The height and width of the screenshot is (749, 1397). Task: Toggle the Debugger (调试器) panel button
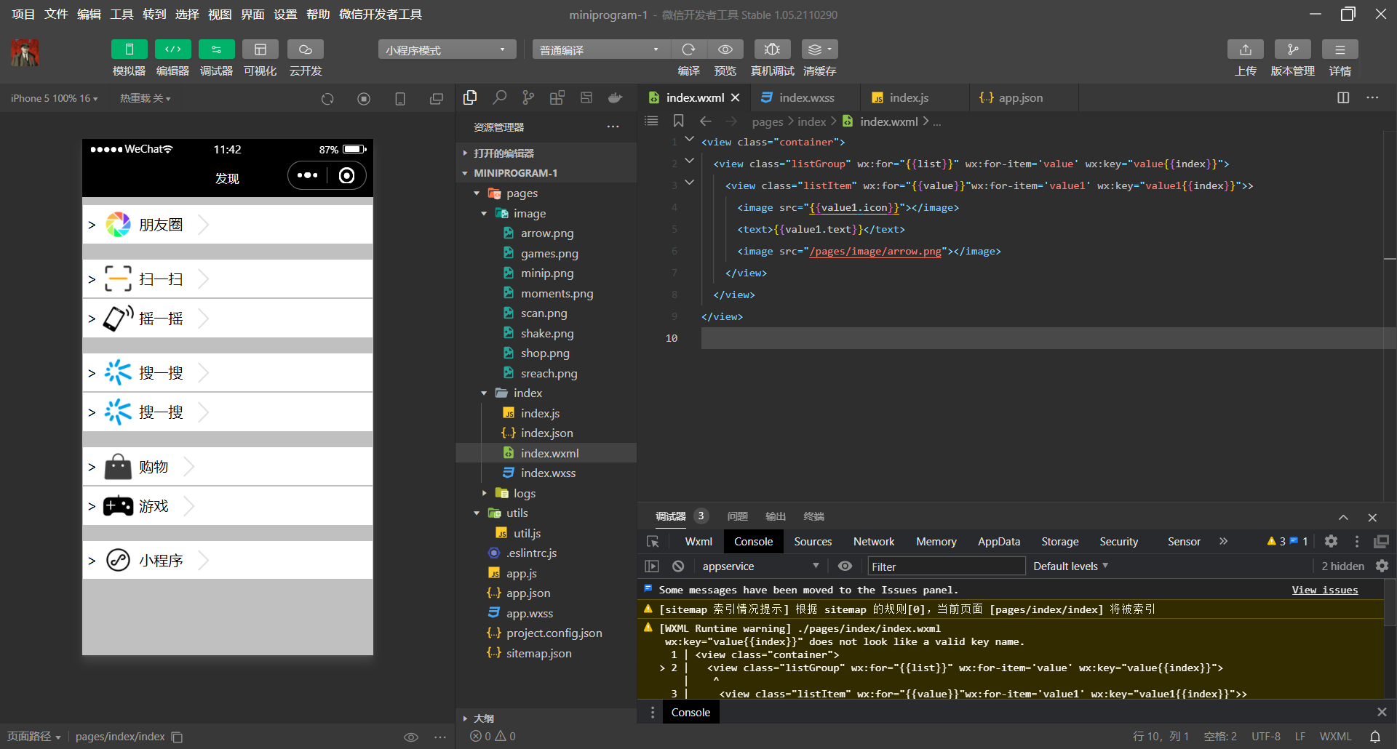tap(216, 49)
